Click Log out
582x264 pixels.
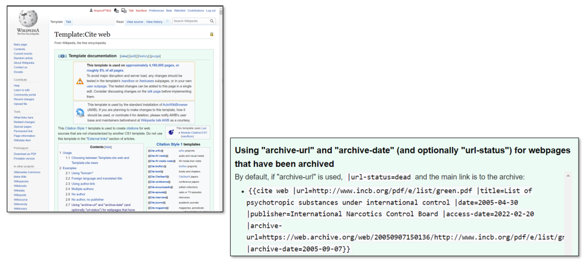coord(211,11)
